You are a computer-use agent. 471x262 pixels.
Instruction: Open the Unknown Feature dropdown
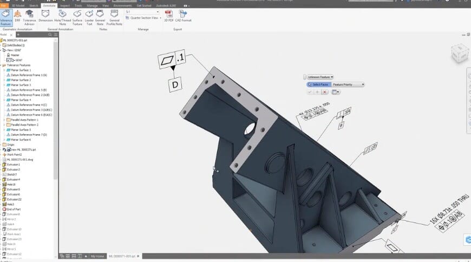coord(319,77)
